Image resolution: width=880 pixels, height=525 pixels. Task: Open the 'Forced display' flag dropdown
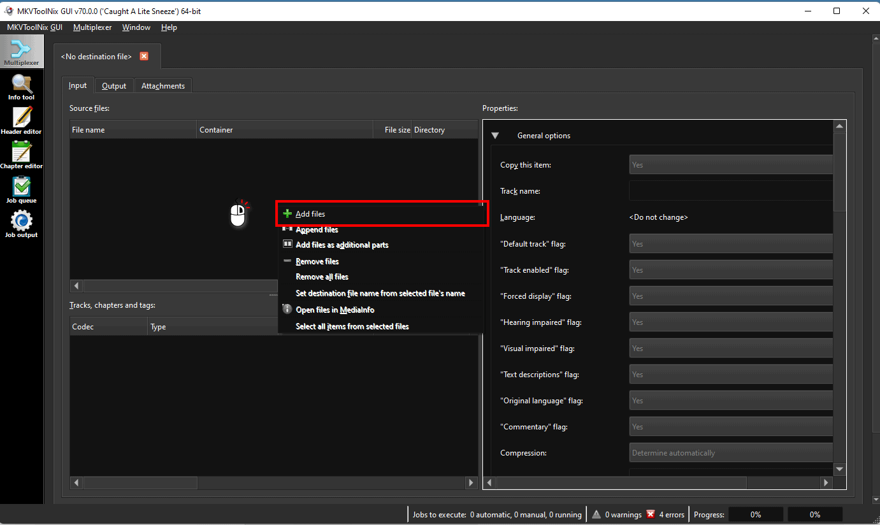(x=731, y=296)
